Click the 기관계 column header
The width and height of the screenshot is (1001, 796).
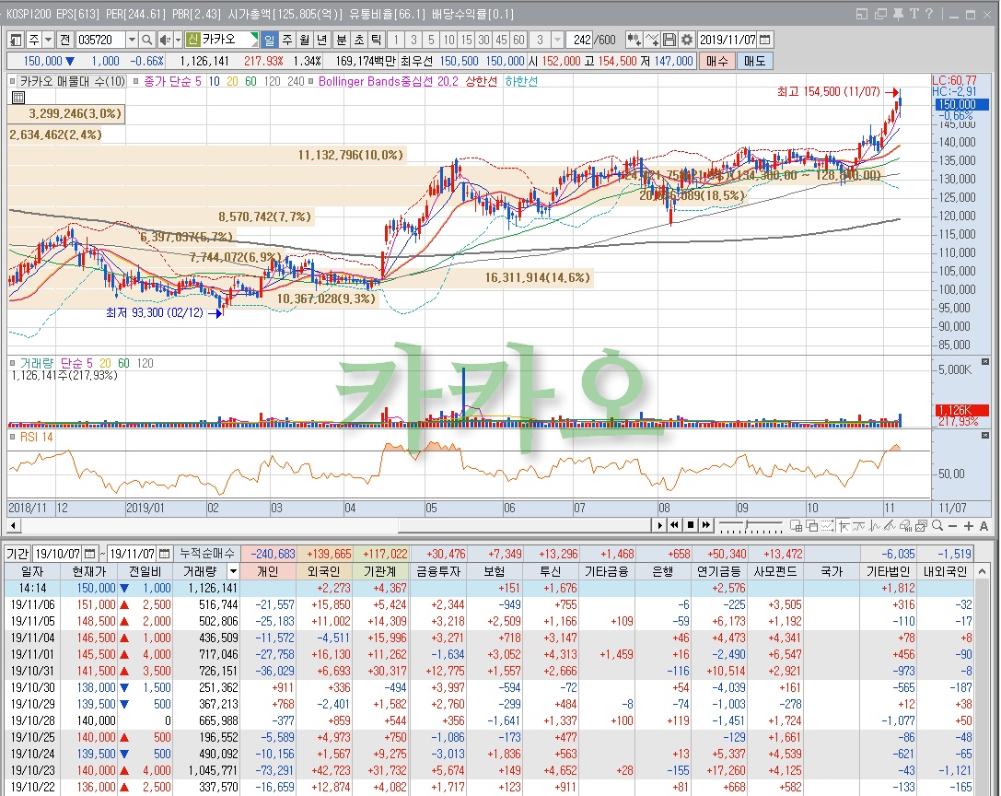tap(380, 571)
